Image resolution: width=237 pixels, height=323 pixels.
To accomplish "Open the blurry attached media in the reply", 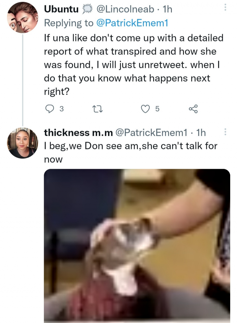I will (x=137, y=246).
